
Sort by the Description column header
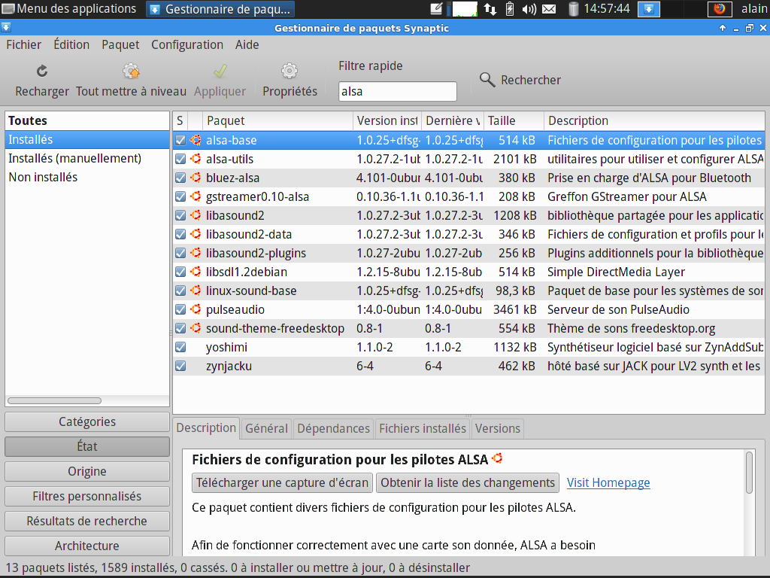[x=654, y=120]
